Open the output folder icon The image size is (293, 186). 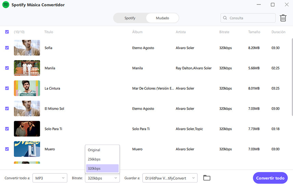click(x=207, y=178)
